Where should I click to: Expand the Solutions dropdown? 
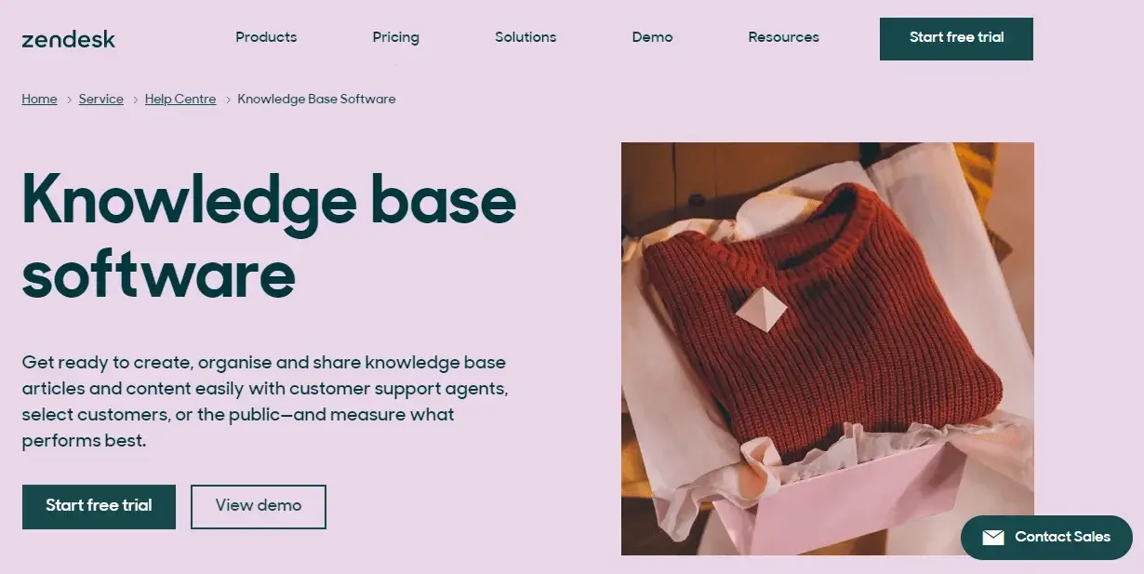coord(525,37)
